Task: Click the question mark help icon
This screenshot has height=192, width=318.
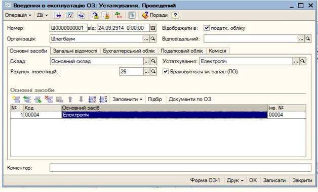Action: (175, 15)
